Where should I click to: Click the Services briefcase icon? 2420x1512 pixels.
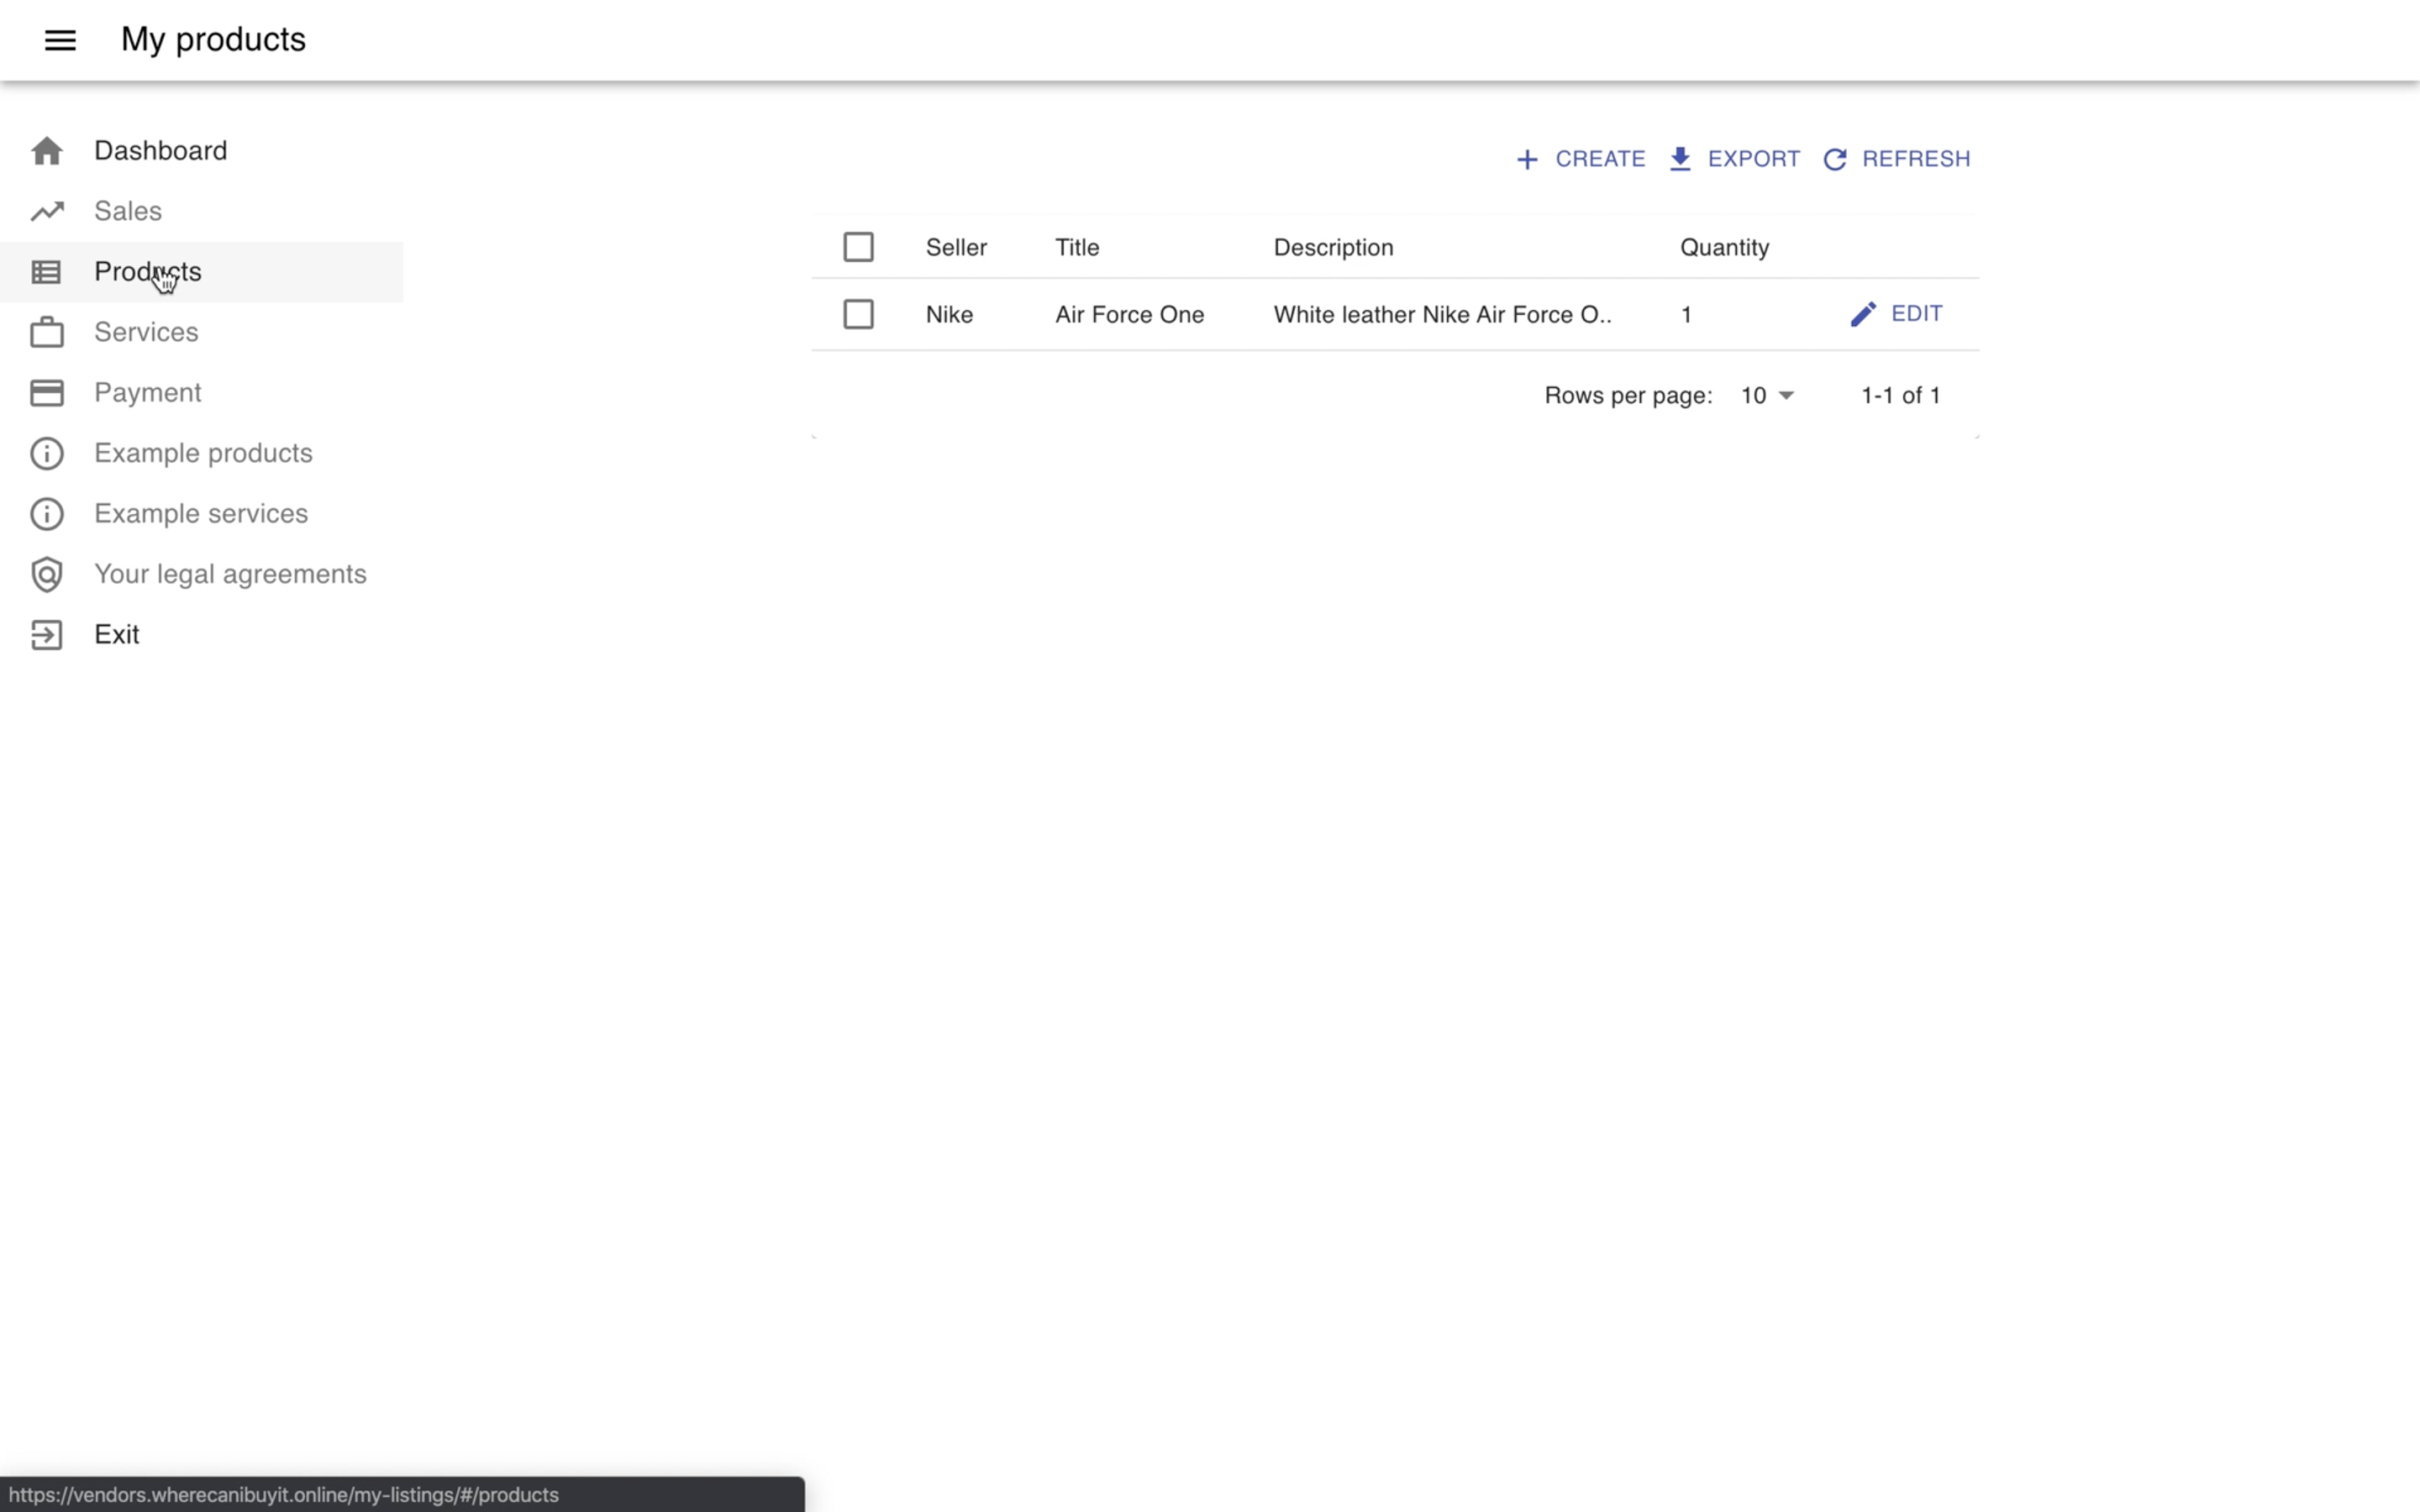47,332
